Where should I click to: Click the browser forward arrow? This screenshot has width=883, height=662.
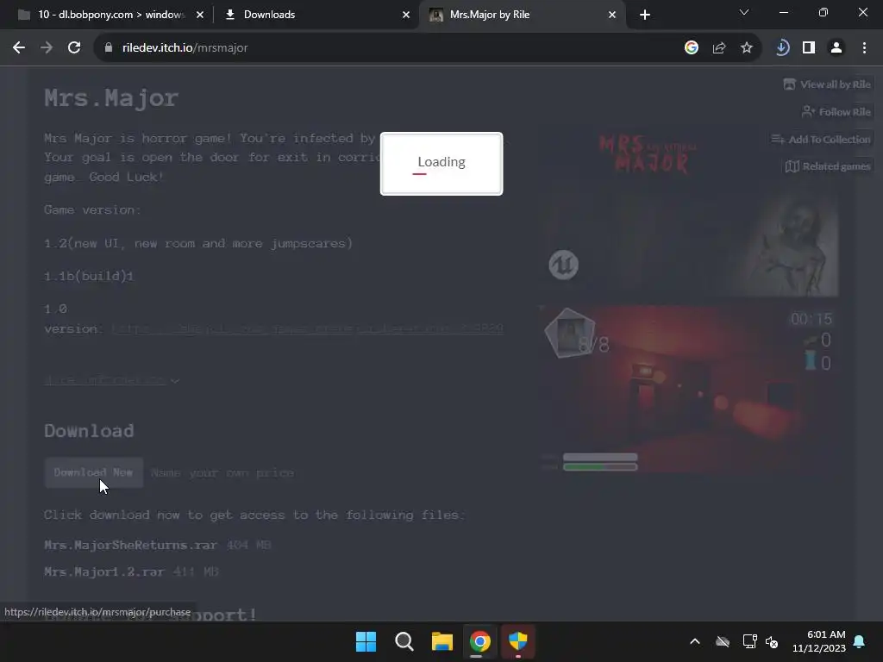tap(47, 48)
